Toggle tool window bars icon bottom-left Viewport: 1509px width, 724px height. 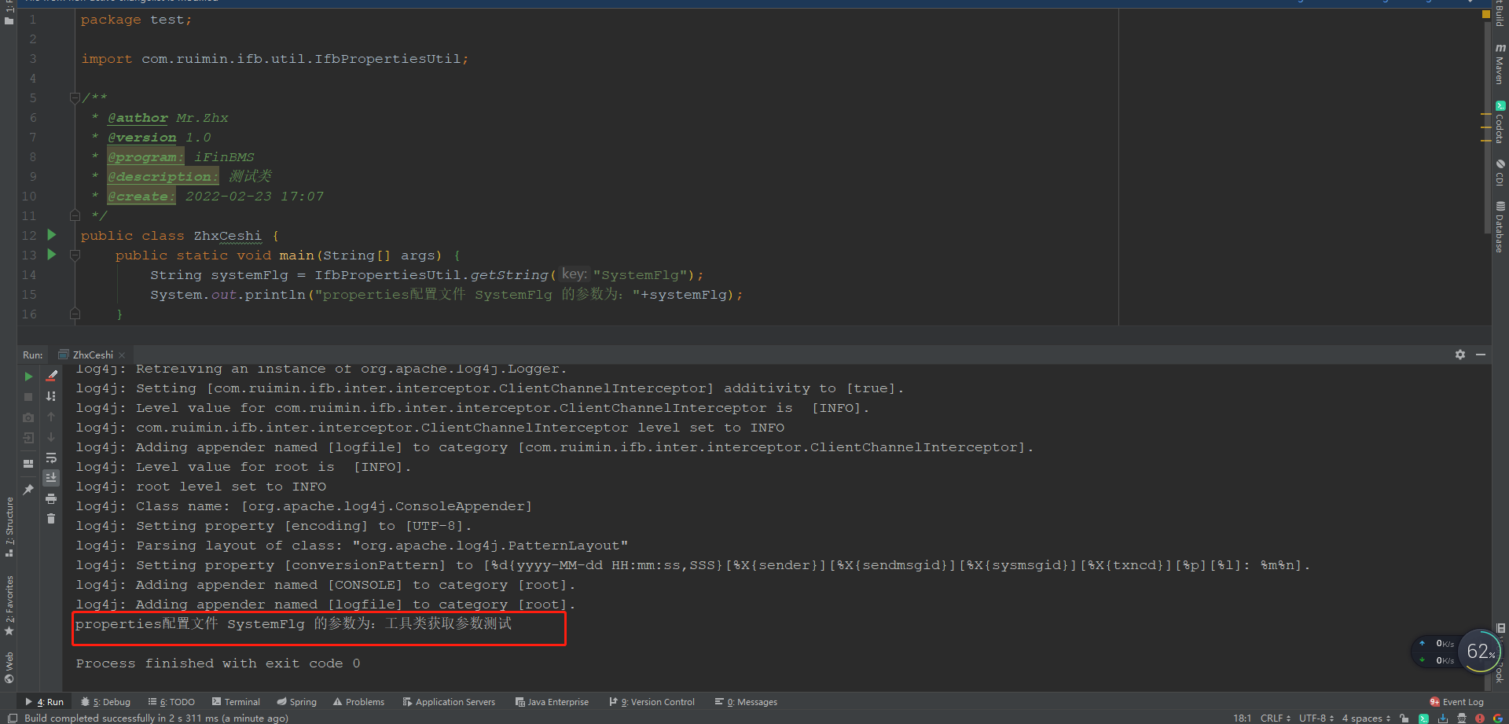click(x=12, y=718)
